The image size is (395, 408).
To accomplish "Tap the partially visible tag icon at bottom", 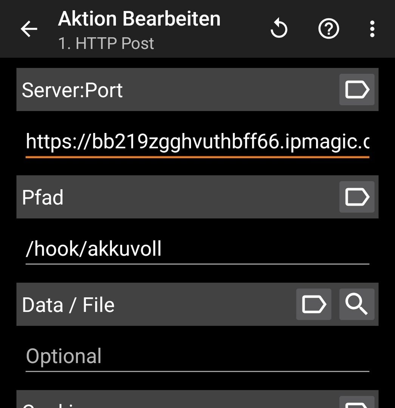I will coord(356,403).
